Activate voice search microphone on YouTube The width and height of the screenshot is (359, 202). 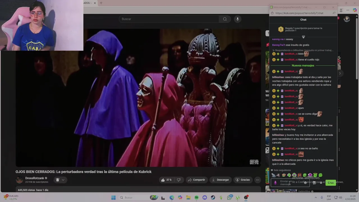click(x=238, y=19)
